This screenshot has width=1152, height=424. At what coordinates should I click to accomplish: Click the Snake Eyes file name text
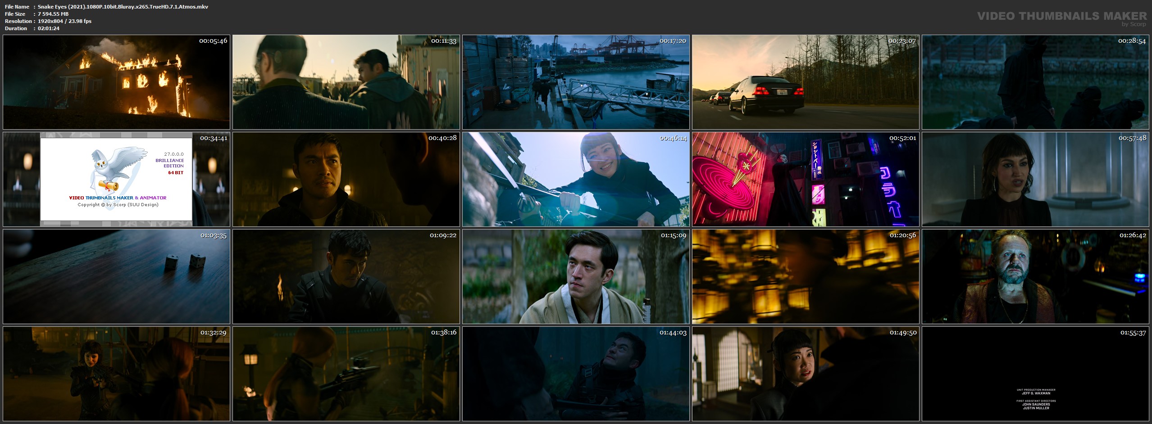[x=123, y=7]
